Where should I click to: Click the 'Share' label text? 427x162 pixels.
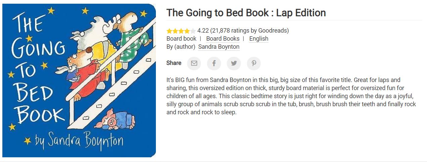(x=174, y=63)
